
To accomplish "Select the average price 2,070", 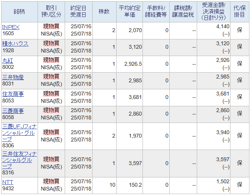I will (x=135, y=31).
